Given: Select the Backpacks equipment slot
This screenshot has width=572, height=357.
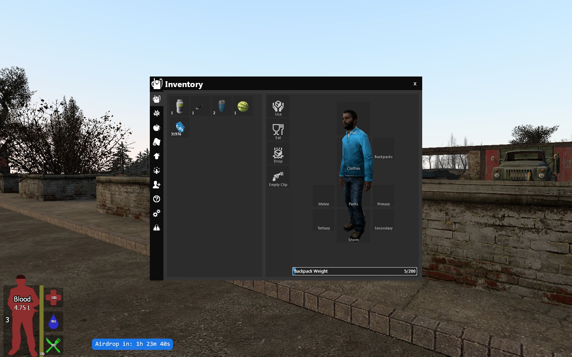Looking at the screenshot, I should point(383,149).
